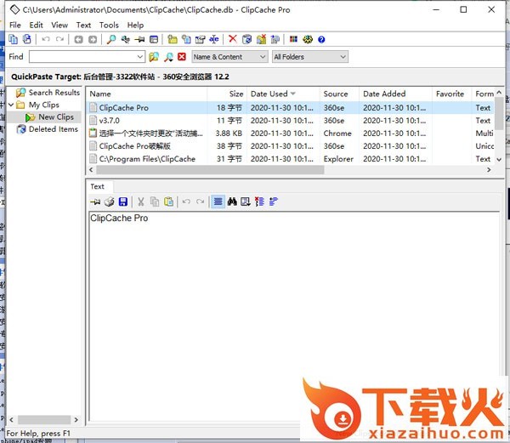Open the Name & Content dropdown
The width and height of the screenshot is (510, 443).
(x=229, y=57)
